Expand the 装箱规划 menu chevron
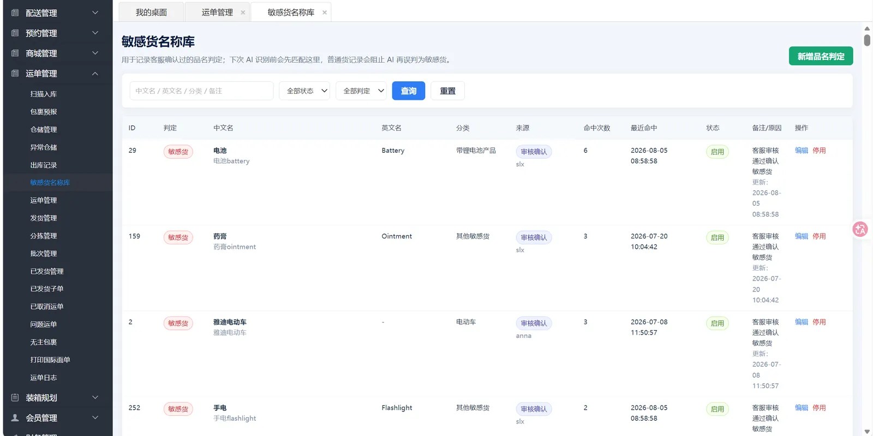 [95, 397]
